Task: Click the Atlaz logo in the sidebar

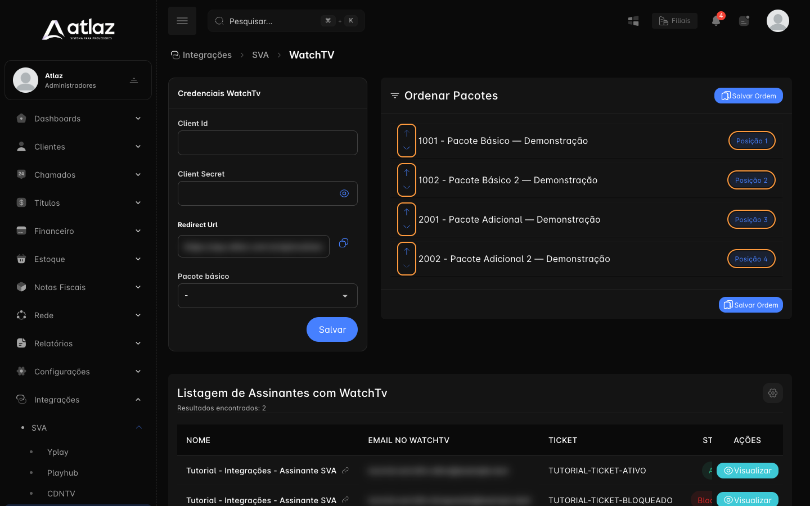Action: click(x=78, y=29)
